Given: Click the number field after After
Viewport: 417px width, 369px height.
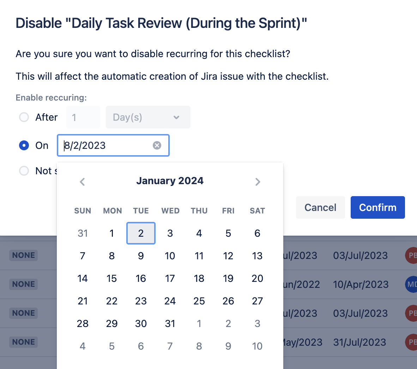Looking at the screenshot, I should click(83, 117).
